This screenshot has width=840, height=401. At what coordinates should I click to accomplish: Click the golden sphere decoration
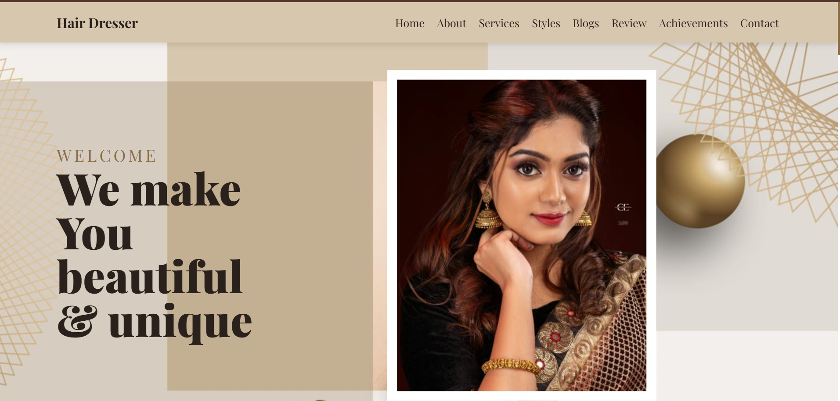click(700, 181)
